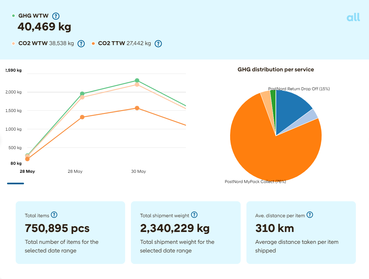This screenshot has width=369, height=279.
Task: Click the CO2 TTW question mark icon
Action: coord(158,44)
